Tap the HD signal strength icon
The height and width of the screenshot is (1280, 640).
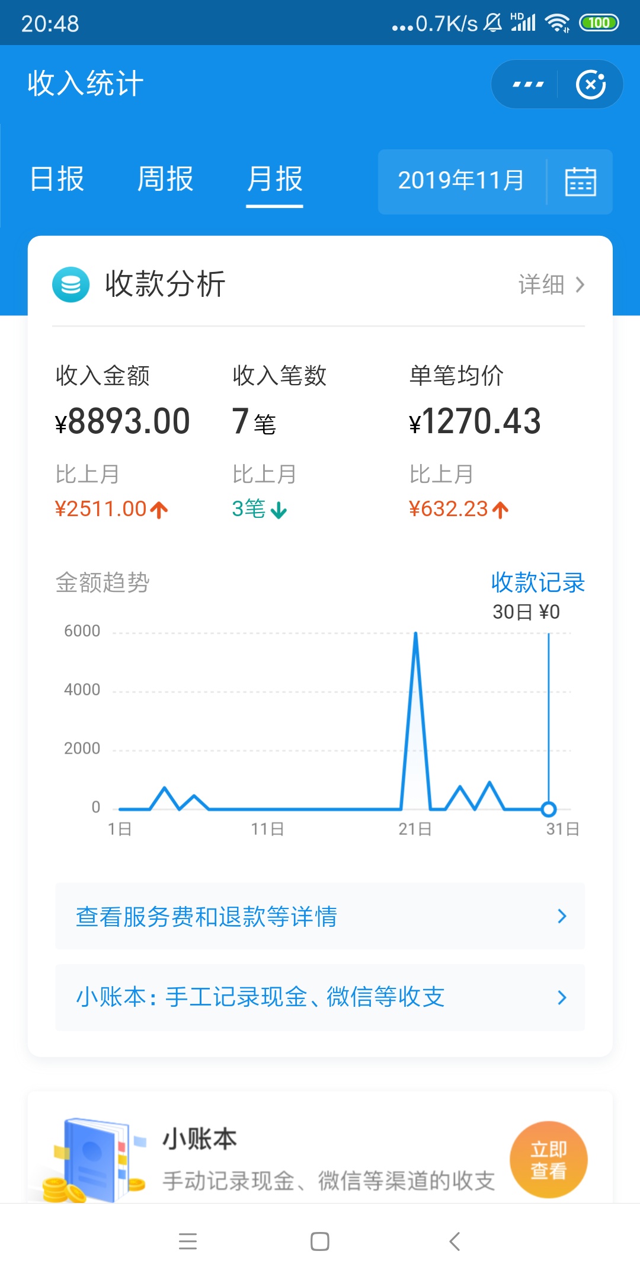tap(523, 22)
